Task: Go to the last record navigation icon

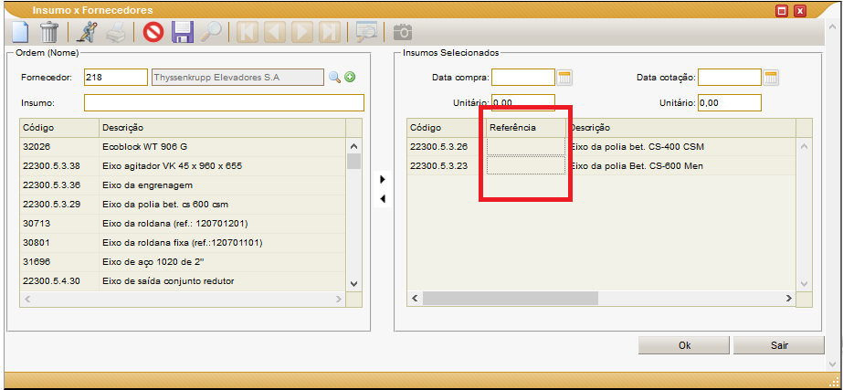Action: [x=329, y=32]
